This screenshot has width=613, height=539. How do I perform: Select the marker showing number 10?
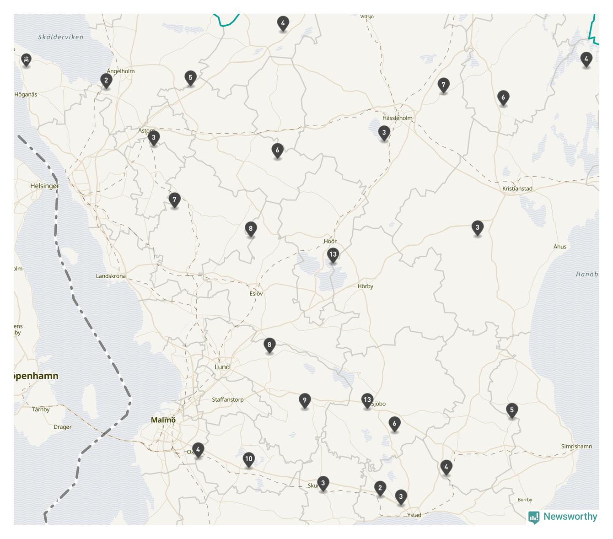point(248,459)
